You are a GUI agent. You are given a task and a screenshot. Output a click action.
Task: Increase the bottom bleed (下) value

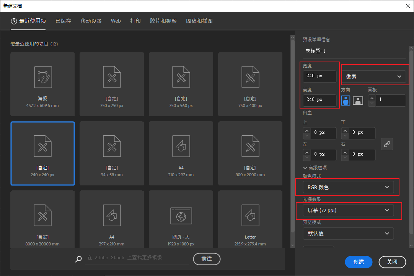pyautogui.click(x=345, y=131)
